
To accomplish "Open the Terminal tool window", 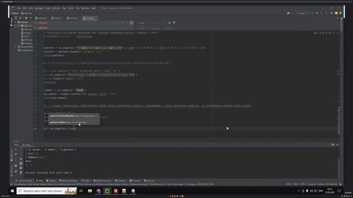I will (135, 181).
